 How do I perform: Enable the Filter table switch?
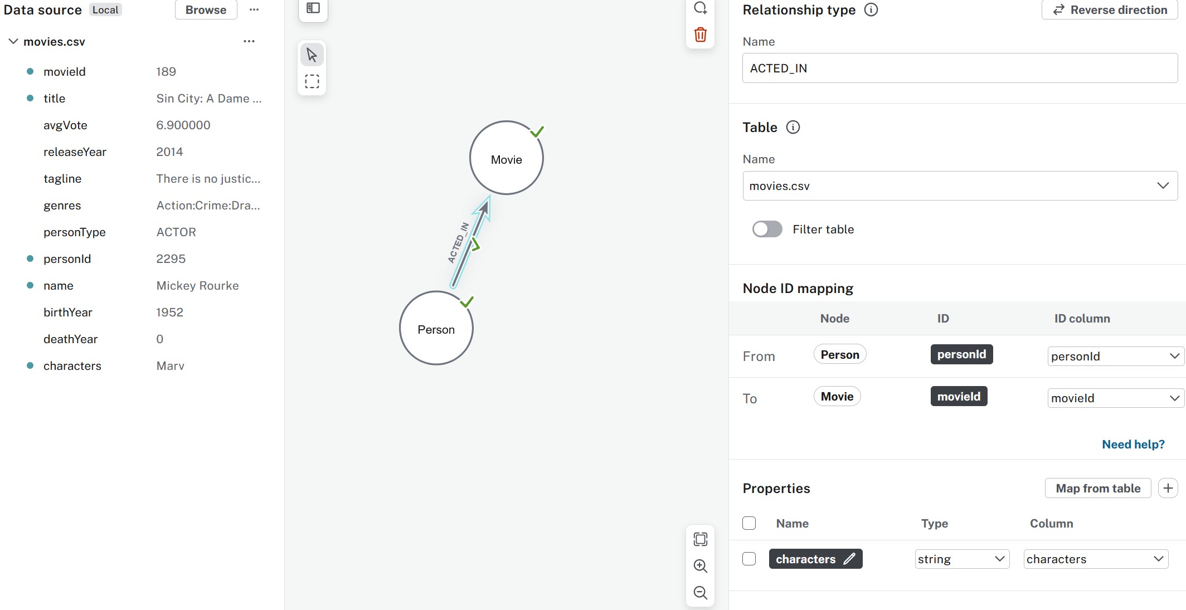coord(767,230)
